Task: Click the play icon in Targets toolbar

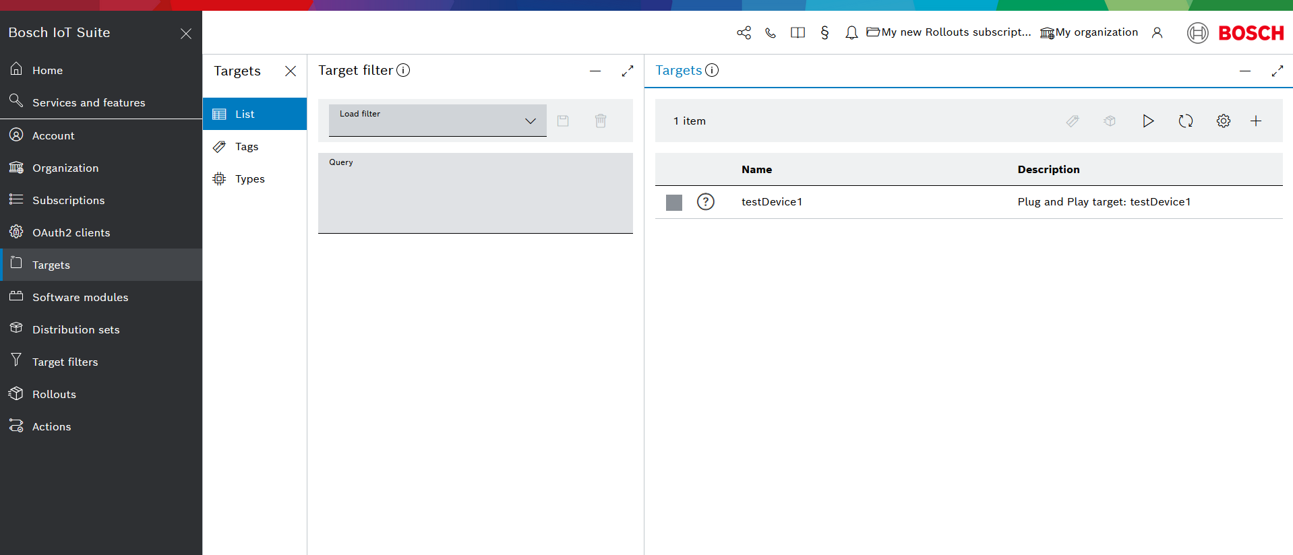Action: (1147, 121)
